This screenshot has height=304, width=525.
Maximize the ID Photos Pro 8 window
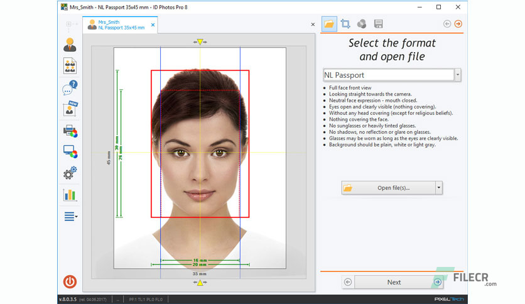pos(438,7)
